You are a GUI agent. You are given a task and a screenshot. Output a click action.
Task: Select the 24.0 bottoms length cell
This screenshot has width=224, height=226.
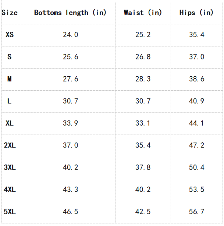coord(71,35)
